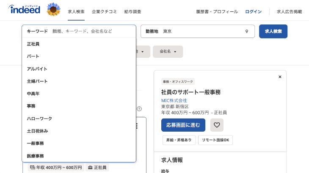
Task: Select the 主婦パート suggestion
Action: coord(79,81)
